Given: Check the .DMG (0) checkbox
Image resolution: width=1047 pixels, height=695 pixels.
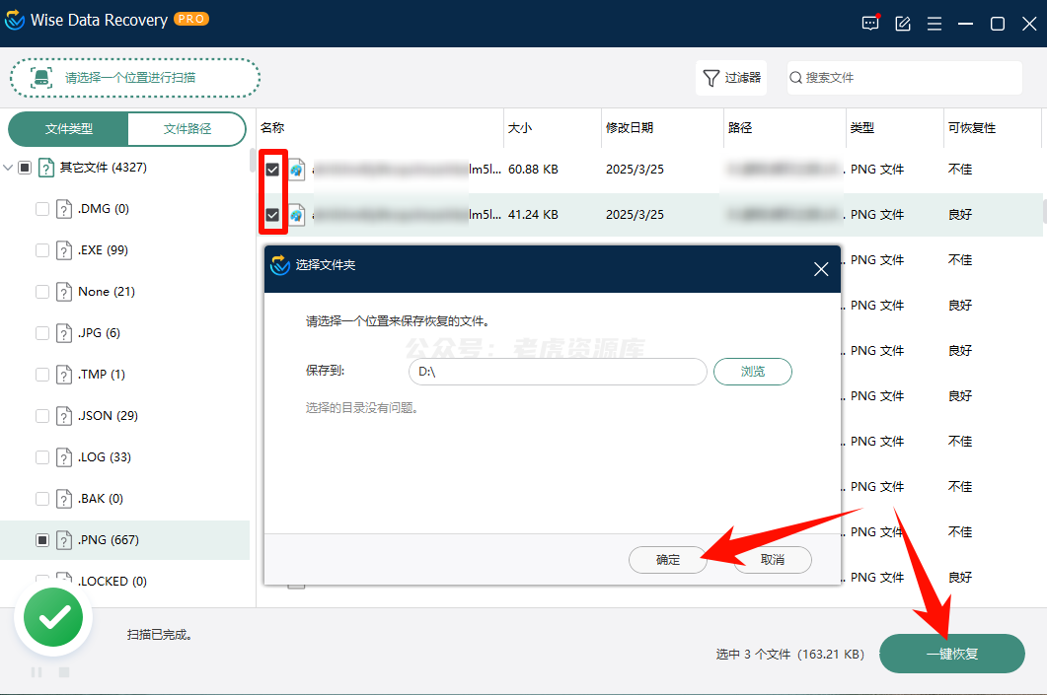Looking at the screenshot, I should [x=42, y=209].
